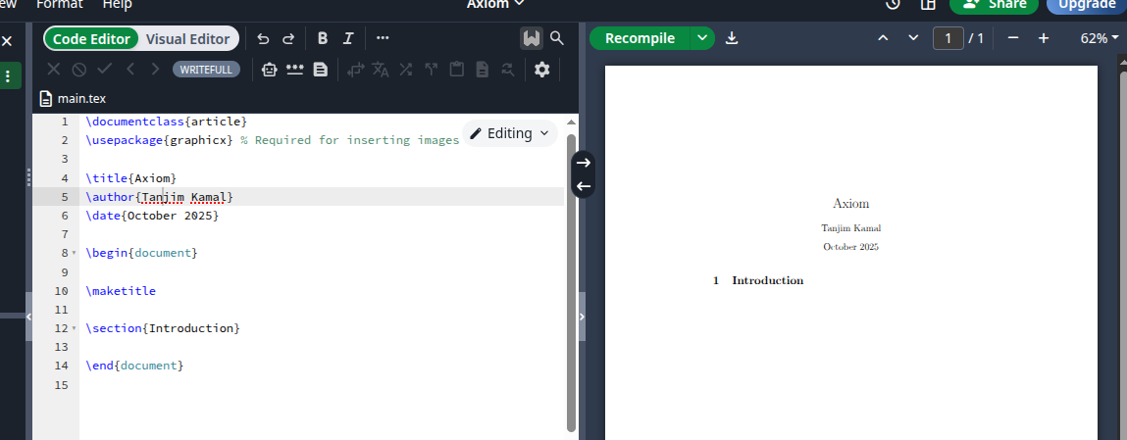1127x440 pixels.
Task: Collapse the editor pane with right-divider chevron
Action: coord(582,317)
